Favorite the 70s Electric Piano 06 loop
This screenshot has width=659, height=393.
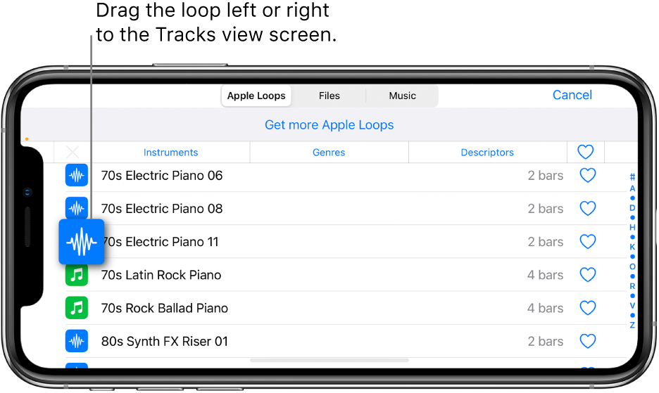tap(588, 175)
